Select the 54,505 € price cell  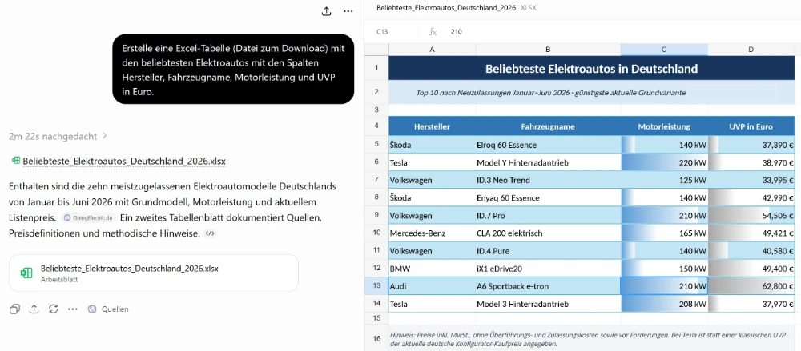click(751, 216)
